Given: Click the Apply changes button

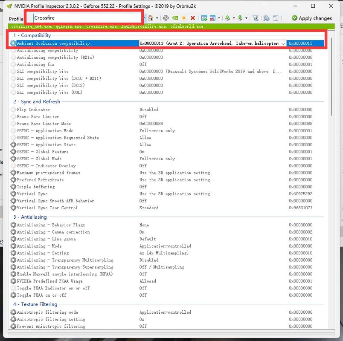Looking at the screenshot, I should pyautogui.click(x=312, y=18).
